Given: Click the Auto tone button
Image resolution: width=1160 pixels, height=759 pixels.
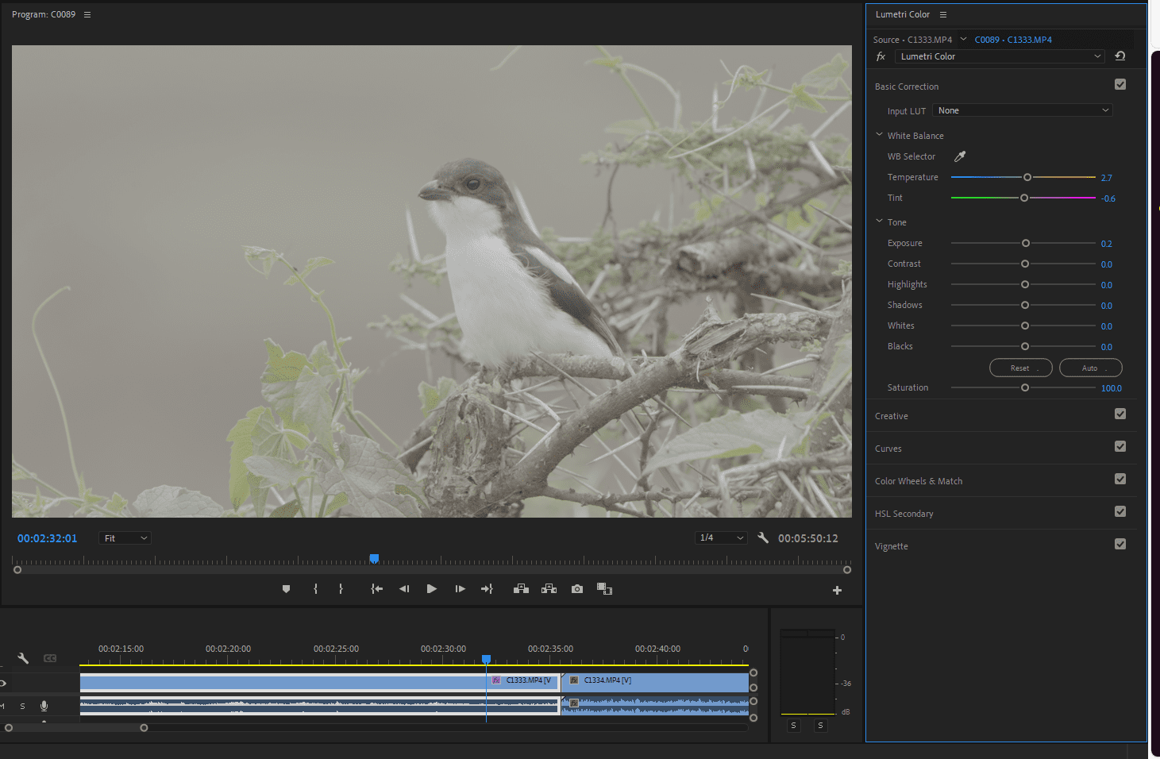Looking at the screenshot, I should pos(1091,368).
